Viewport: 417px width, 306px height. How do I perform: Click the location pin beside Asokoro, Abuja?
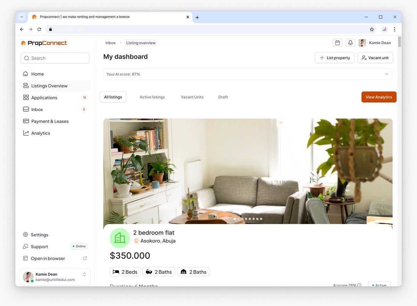pos(136,241)
